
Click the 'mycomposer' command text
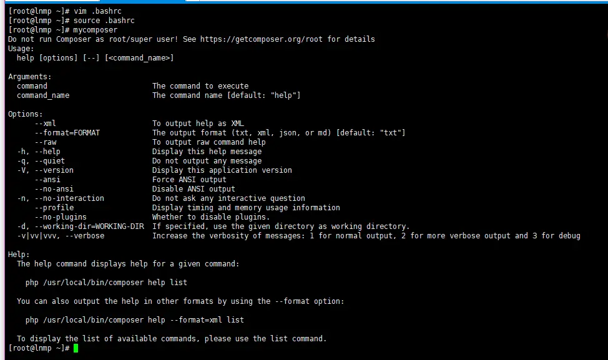click(95, 30)
